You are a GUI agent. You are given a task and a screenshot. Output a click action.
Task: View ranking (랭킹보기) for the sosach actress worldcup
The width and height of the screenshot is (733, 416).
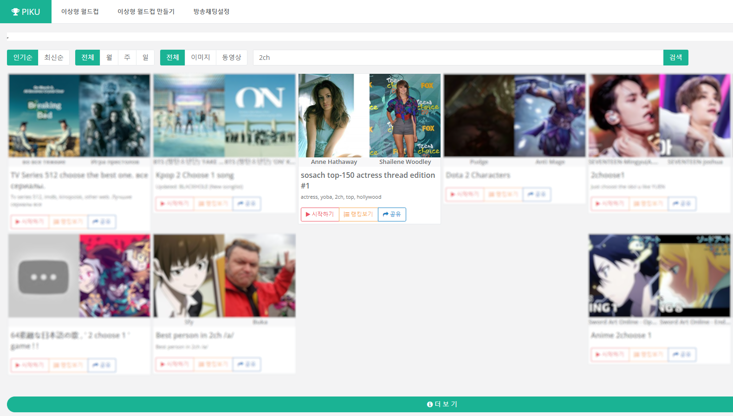(x=358, y=214)
